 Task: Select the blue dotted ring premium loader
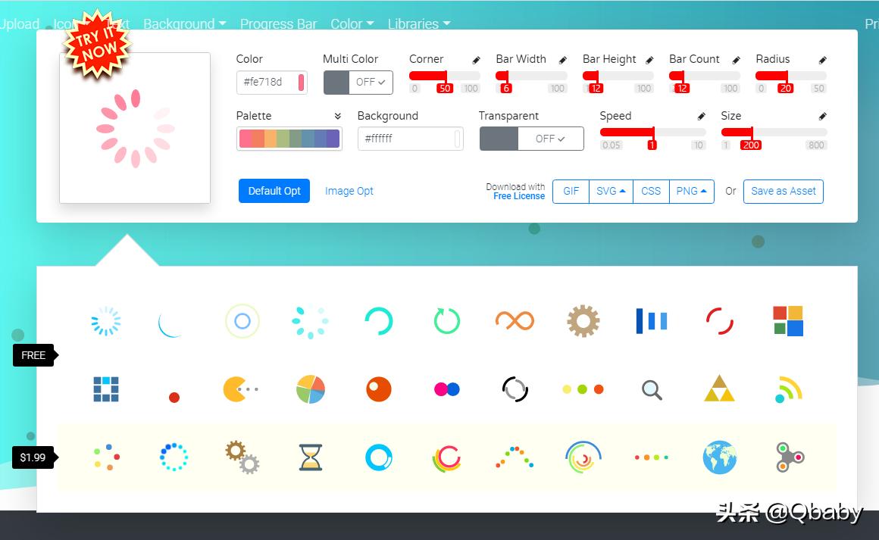tap(174, 457)
